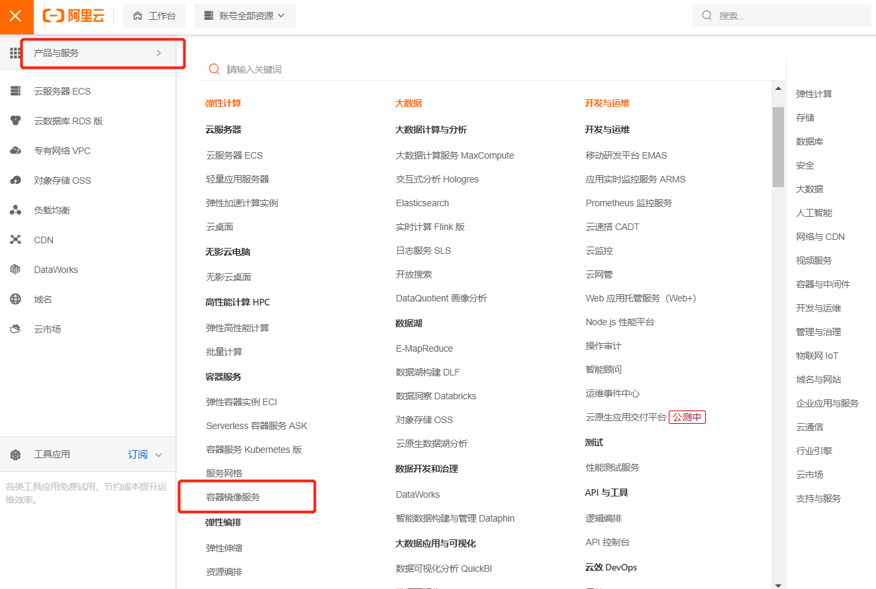The width and height of the screenshot is (876, 589).
Task: Open 资源编排 link
Action: click(224, 572)
